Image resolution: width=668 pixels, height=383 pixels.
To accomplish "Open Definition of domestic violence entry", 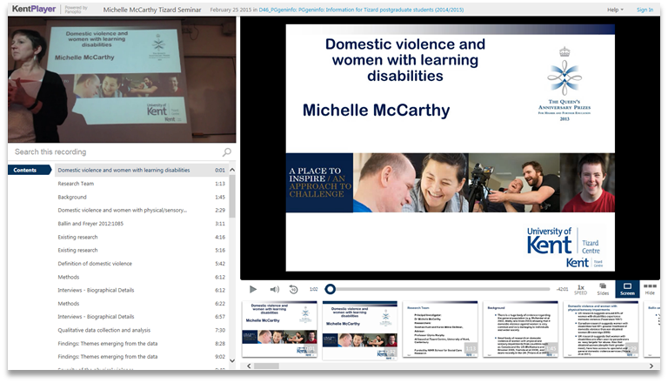I will (142, 264).
